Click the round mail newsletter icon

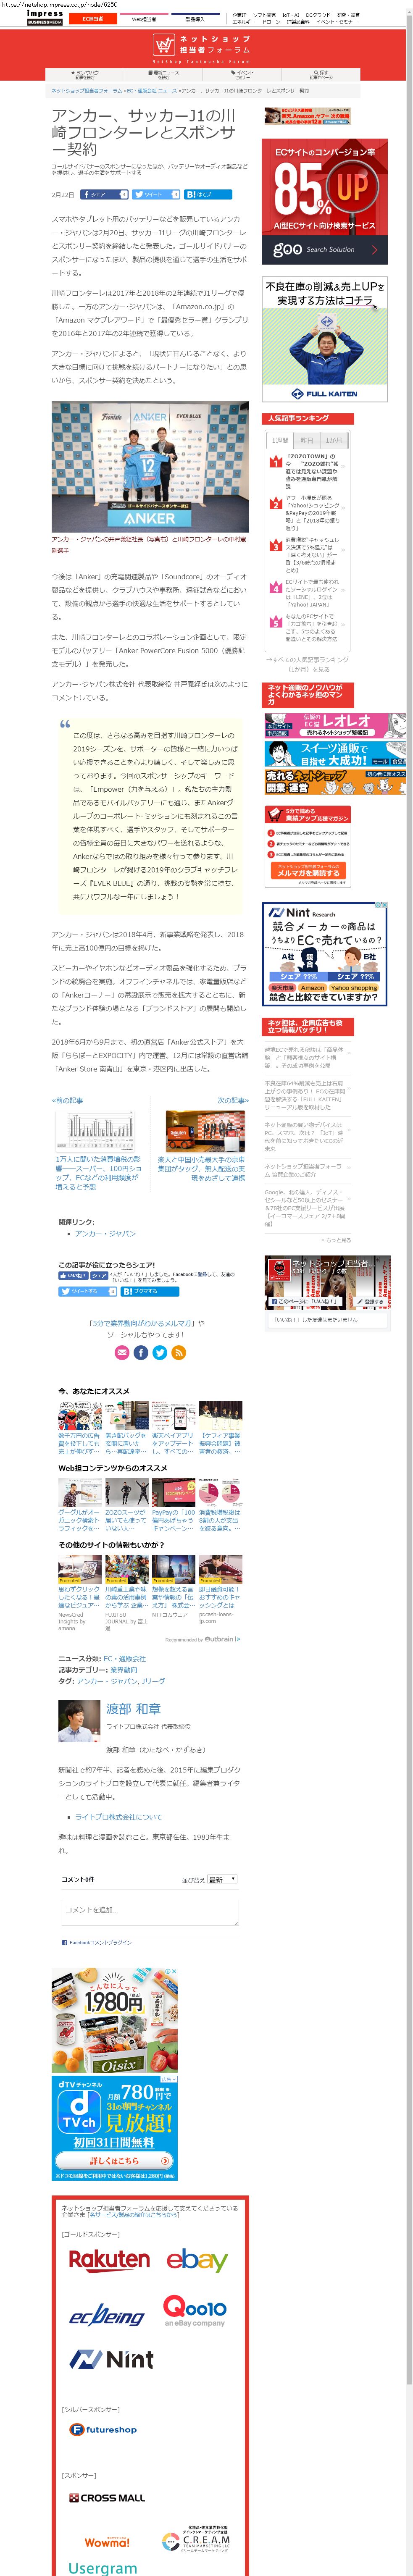tap(122, 1352)
